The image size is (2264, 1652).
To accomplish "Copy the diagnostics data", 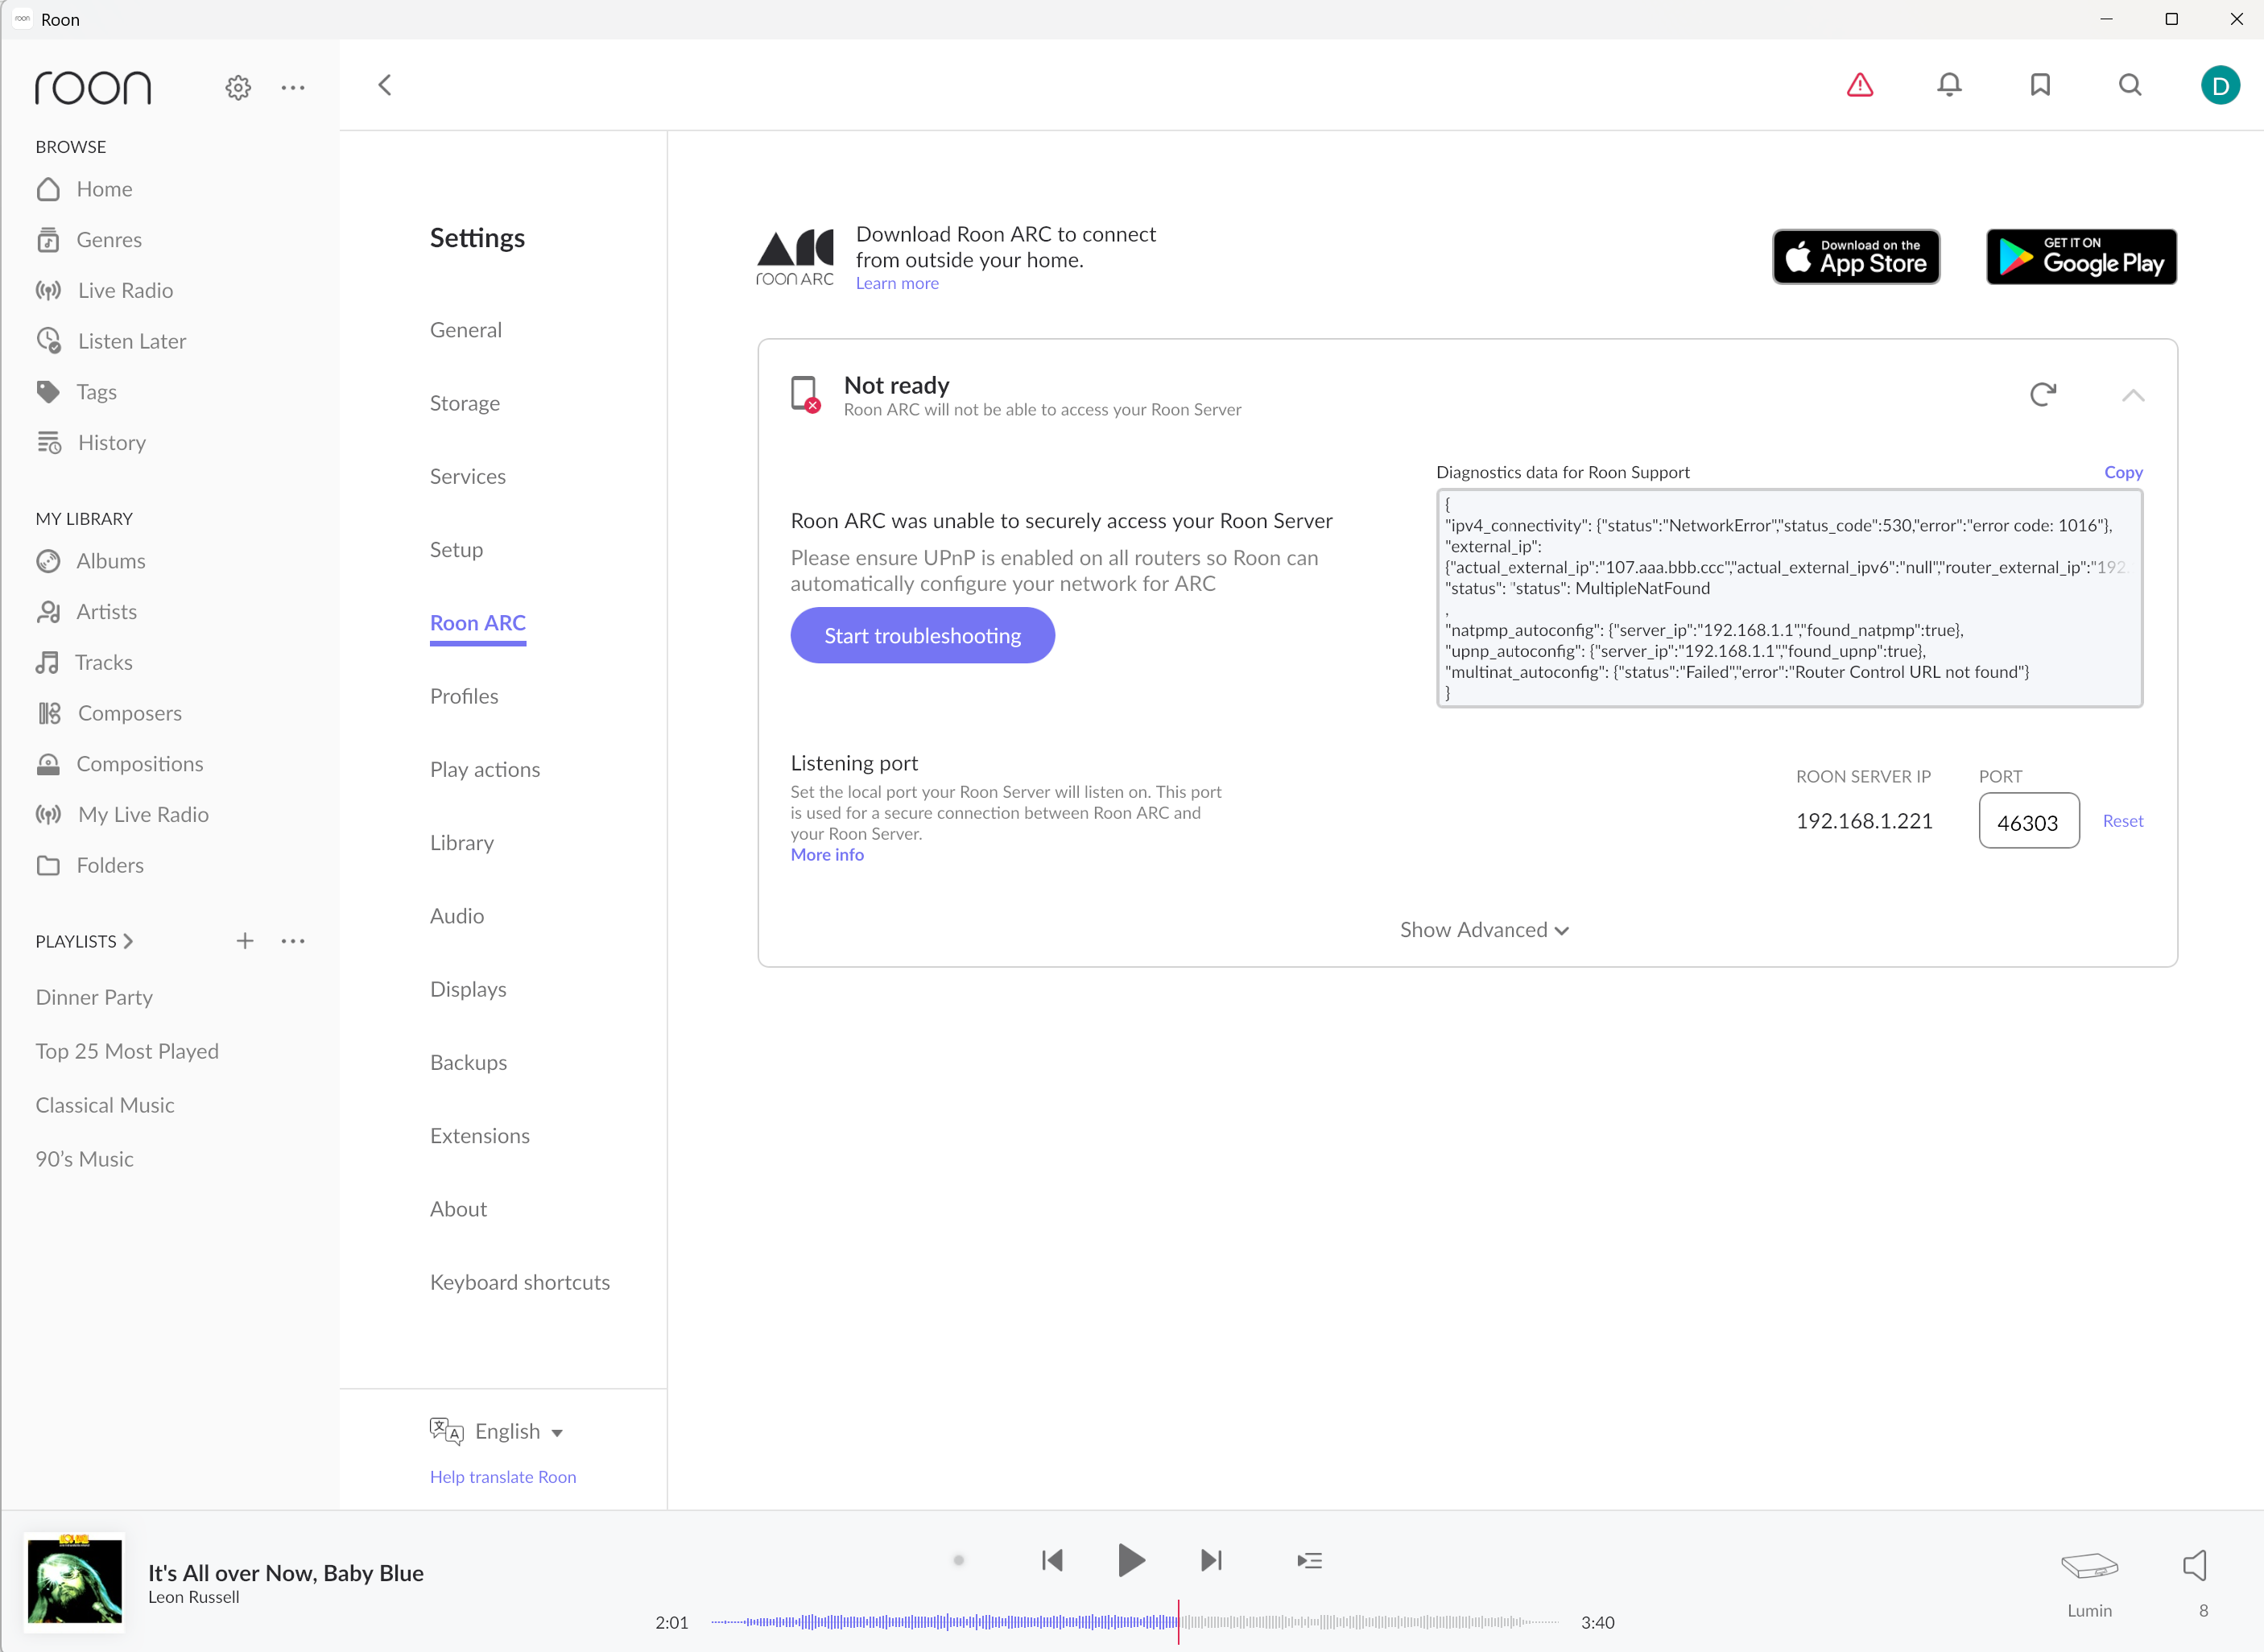I will tap(2123, 472).
